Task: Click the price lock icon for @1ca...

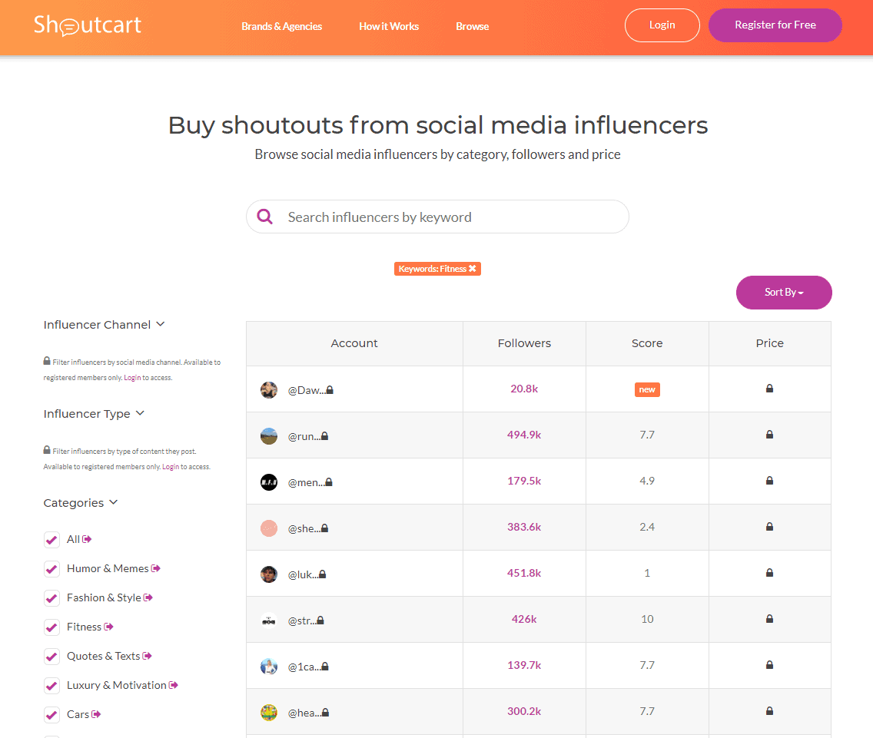Action: [x=769, y=664]
